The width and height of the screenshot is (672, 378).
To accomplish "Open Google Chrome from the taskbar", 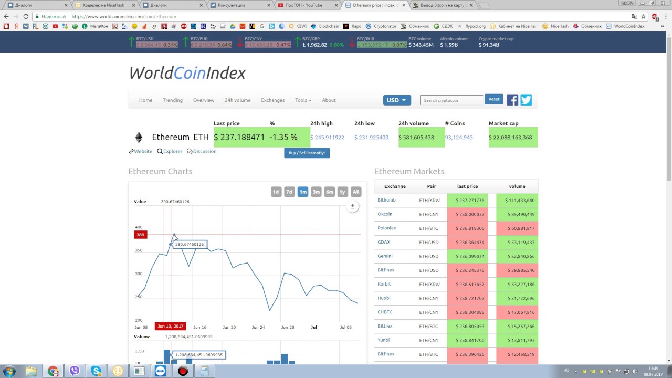I will [53, 371].
